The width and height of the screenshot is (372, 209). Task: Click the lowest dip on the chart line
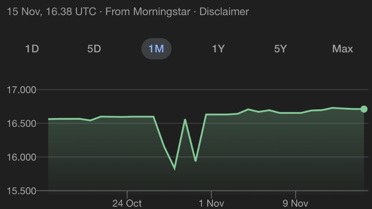click(174, 169)
